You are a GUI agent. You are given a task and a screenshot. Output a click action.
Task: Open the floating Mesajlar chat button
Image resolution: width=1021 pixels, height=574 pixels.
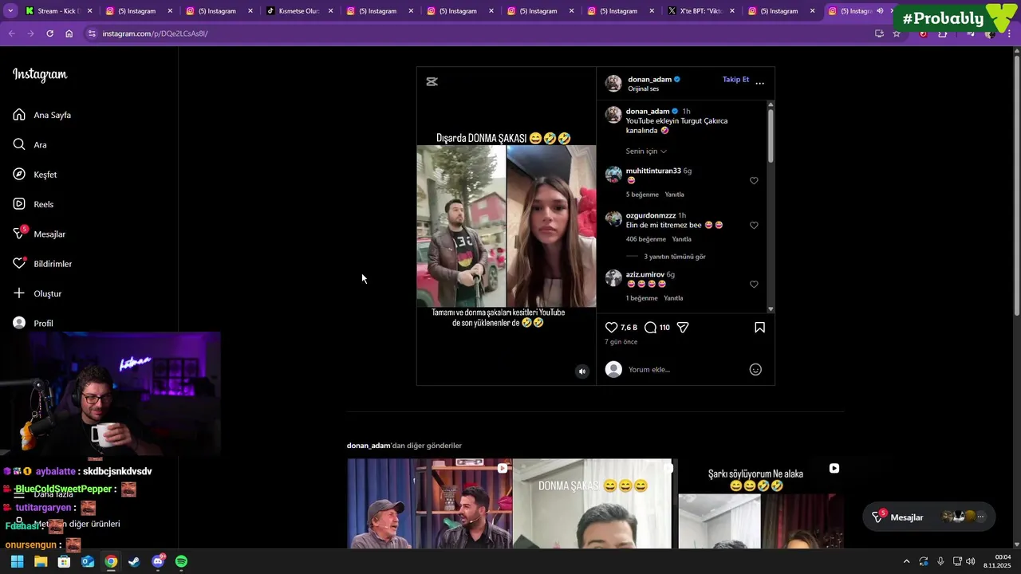929,517
